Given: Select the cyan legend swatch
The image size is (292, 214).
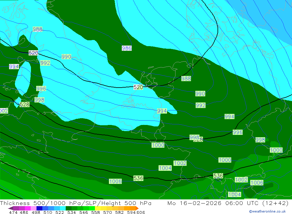Looking at the screenshot, I should (63, 208).
